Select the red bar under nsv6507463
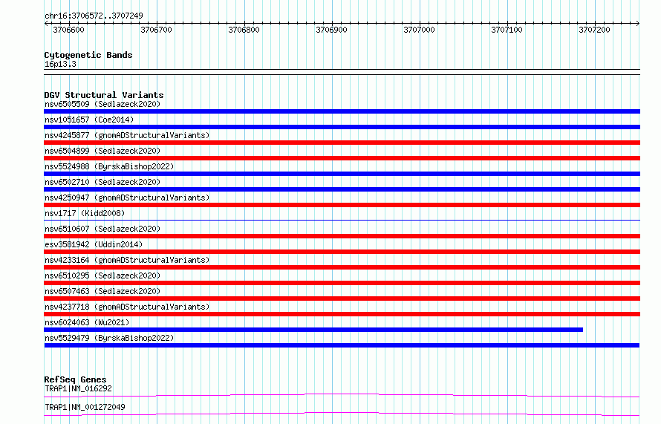Image resolution: width=661 pixels, height=424 pixels. (342, 299)
